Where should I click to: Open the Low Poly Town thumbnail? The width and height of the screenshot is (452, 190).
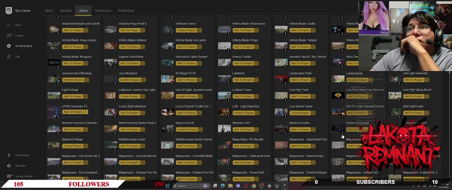coord(281,96)
